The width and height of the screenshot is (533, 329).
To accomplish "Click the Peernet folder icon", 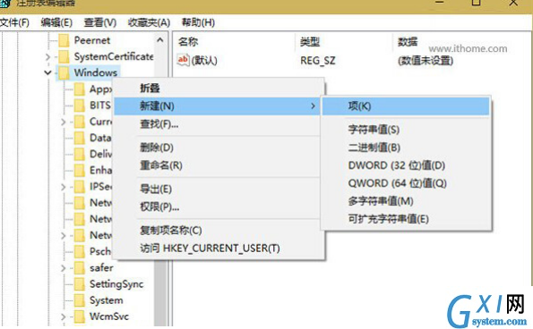I will click(x=64, y=40).
